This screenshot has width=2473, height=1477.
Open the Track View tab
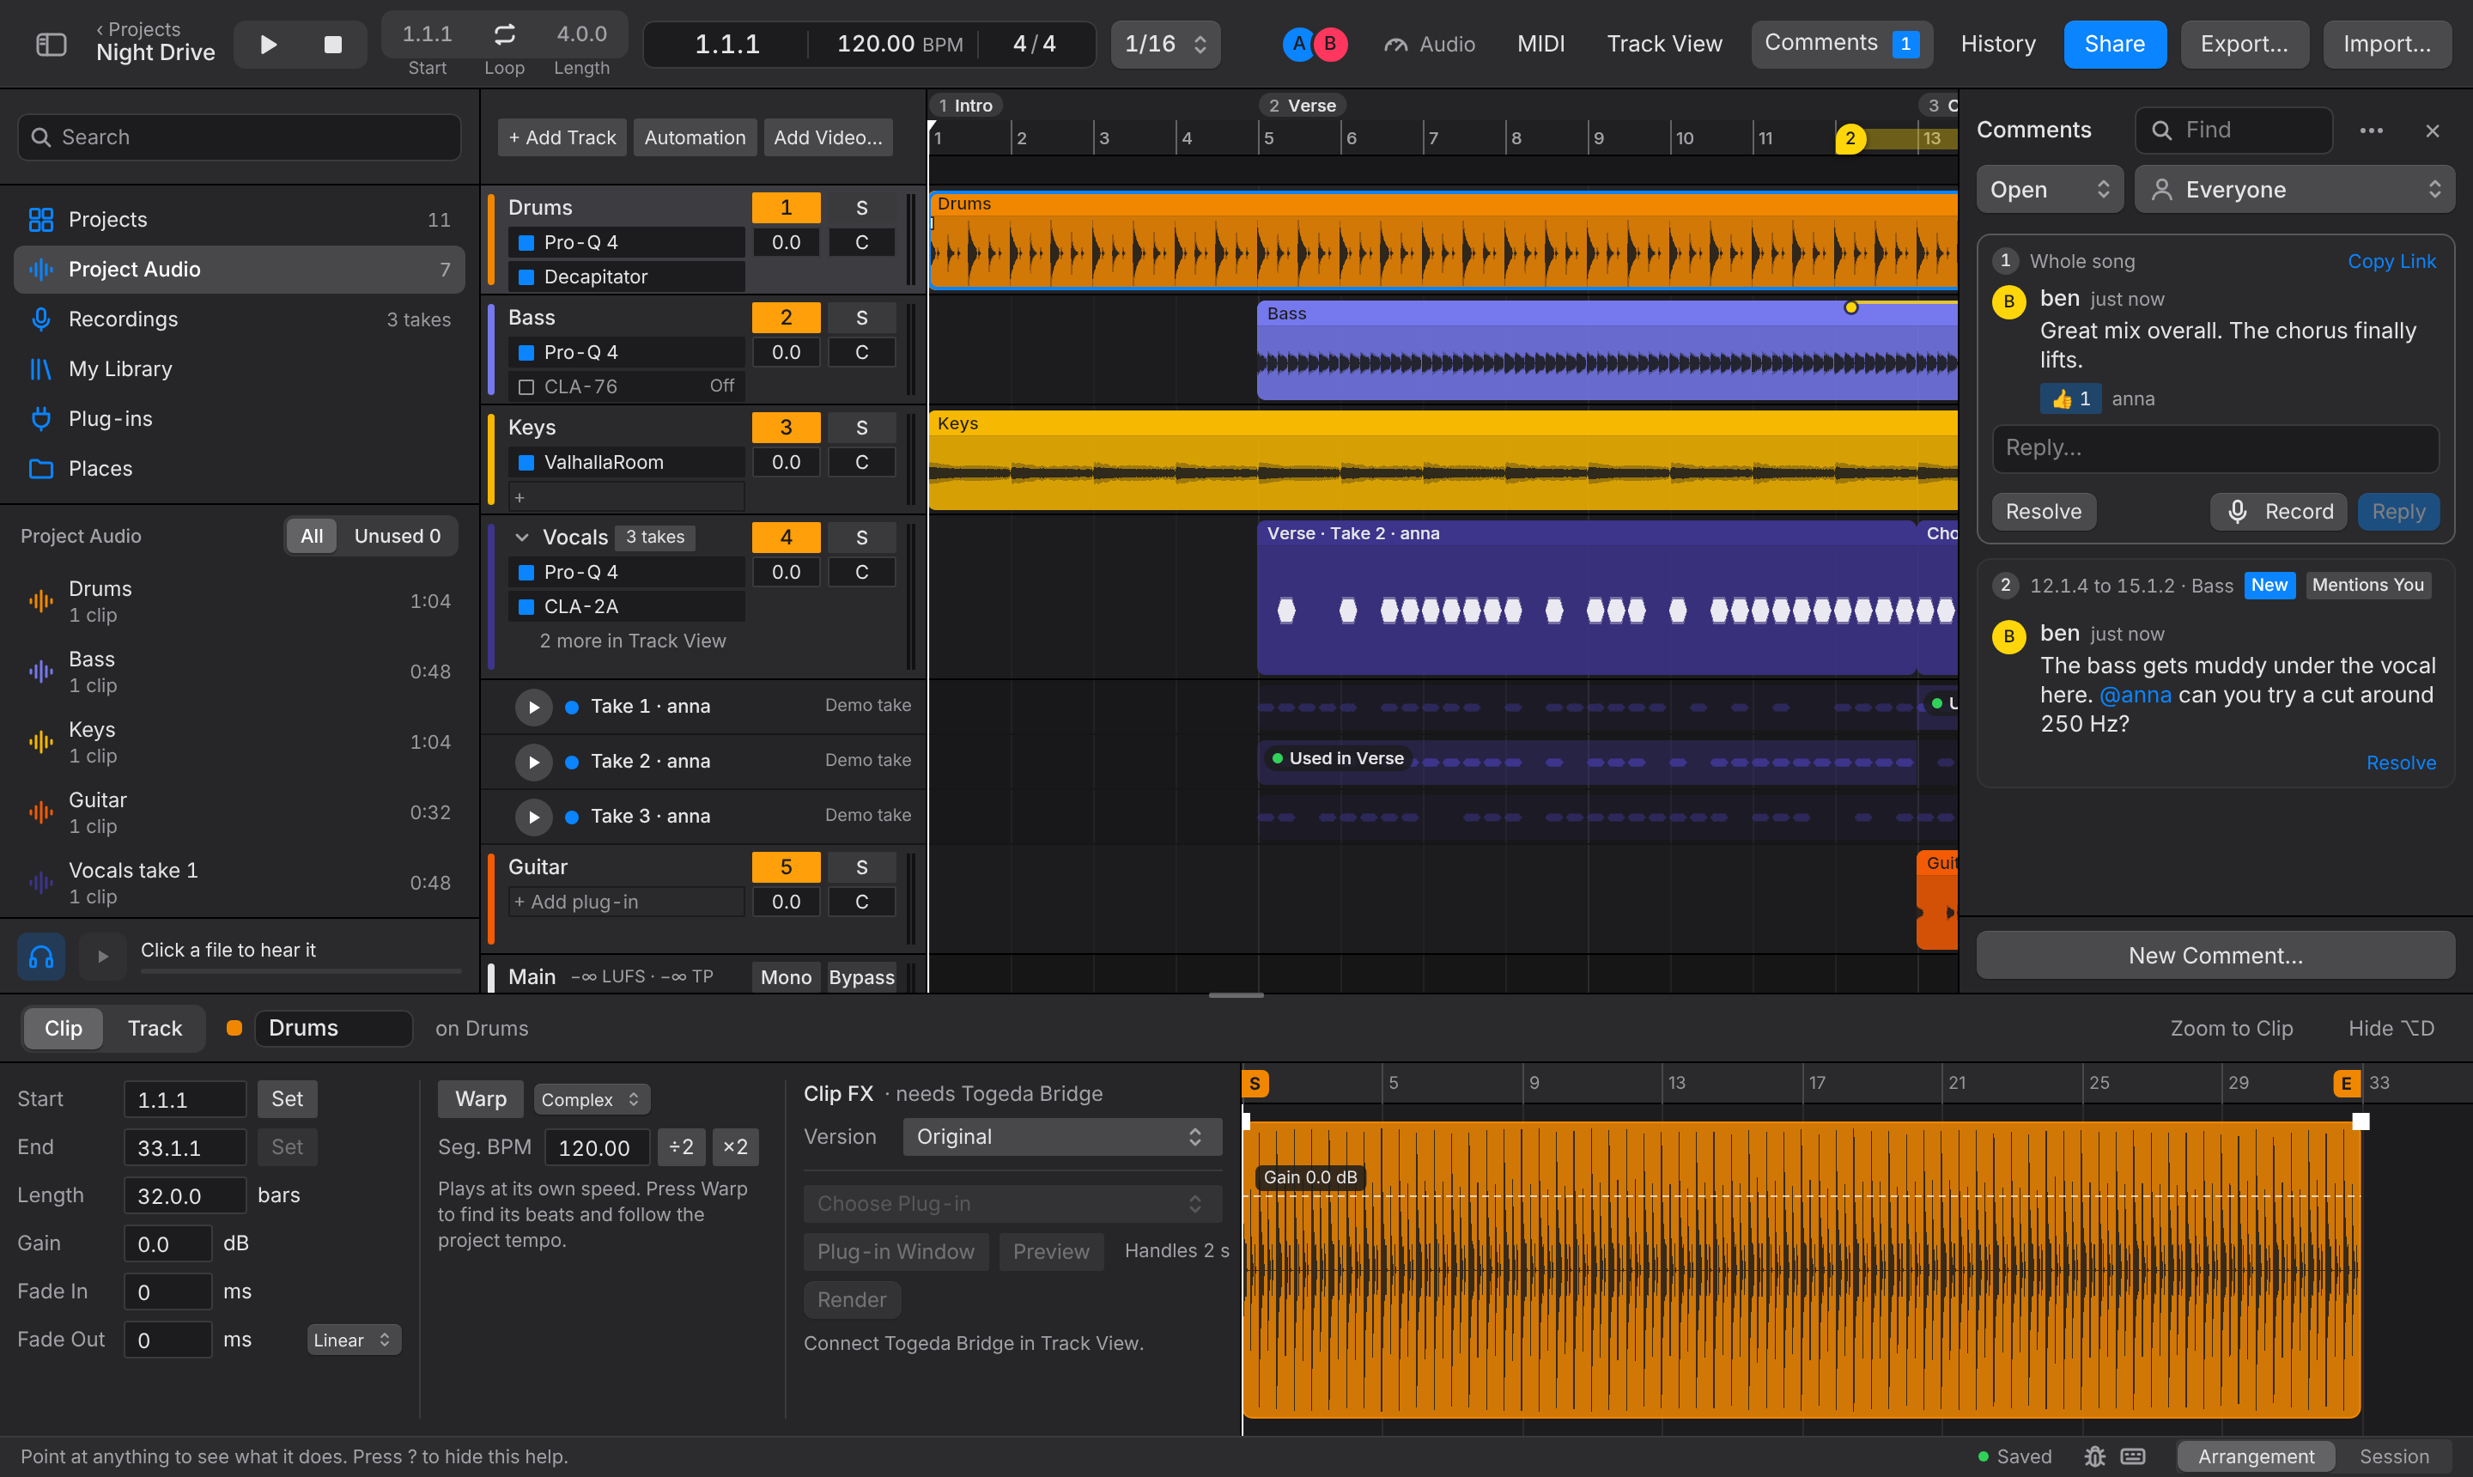tap(1664, 44)
